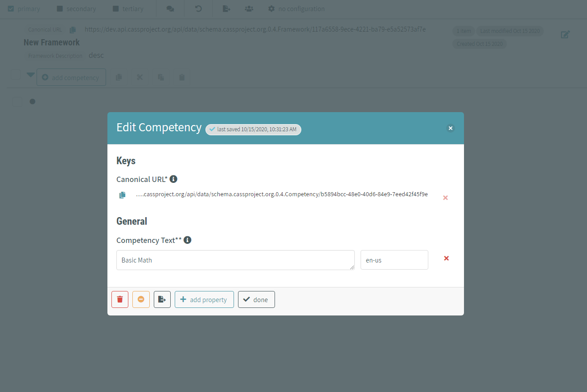This screenshot has height=392, width=587.
Task: Select the checkbox next to the competency node
Action: (x=17, y=101)
